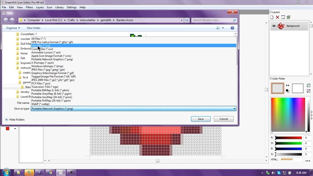The image size is (313, 176).
Task: Open the Library menu
Action: click(59, 7)
